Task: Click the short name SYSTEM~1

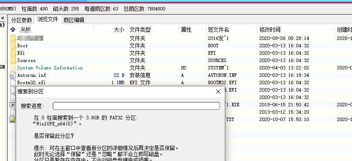Action: [218, 68]
